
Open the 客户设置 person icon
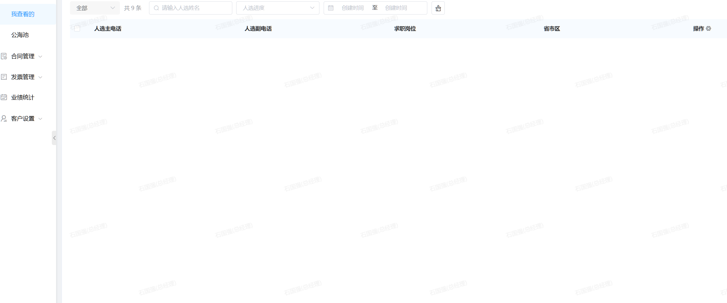click(4, 118)
